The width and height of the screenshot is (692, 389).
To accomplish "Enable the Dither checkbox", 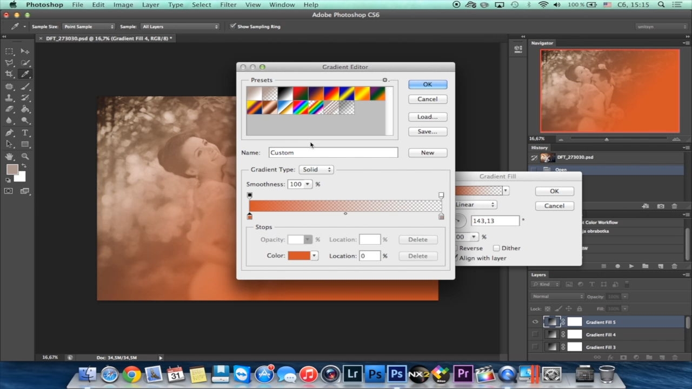I will coord(496,248).
